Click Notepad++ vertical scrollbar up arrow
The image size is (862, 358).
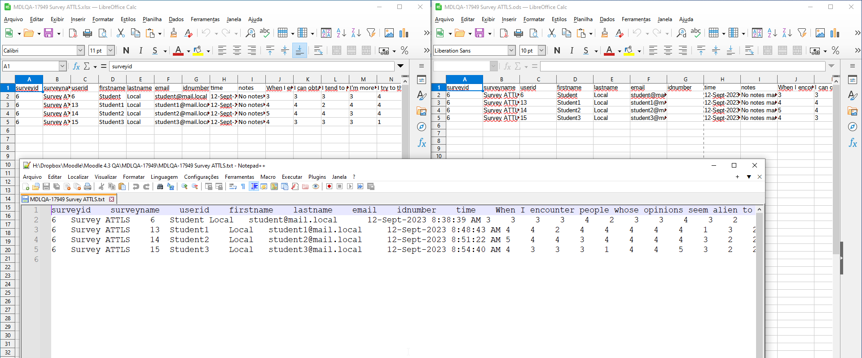(x=759, y=209)
